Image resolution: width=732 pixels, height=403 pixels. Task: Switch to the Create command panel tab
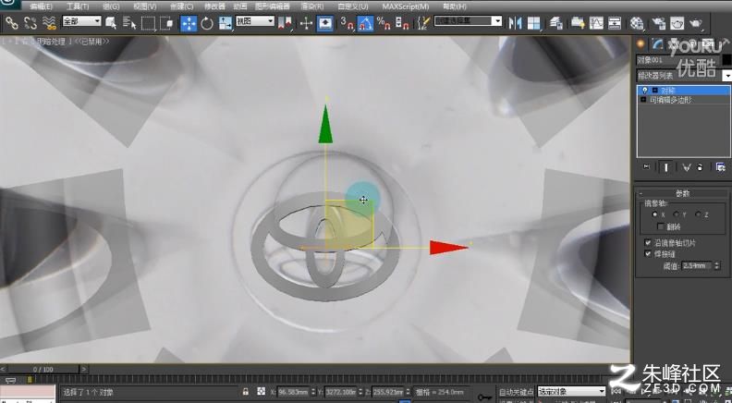(640, 43)
